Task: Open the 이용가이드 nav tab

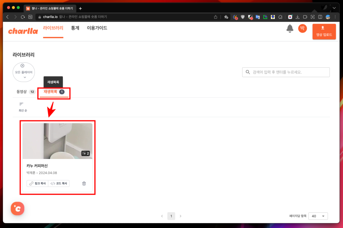Action: coord(97,28)
